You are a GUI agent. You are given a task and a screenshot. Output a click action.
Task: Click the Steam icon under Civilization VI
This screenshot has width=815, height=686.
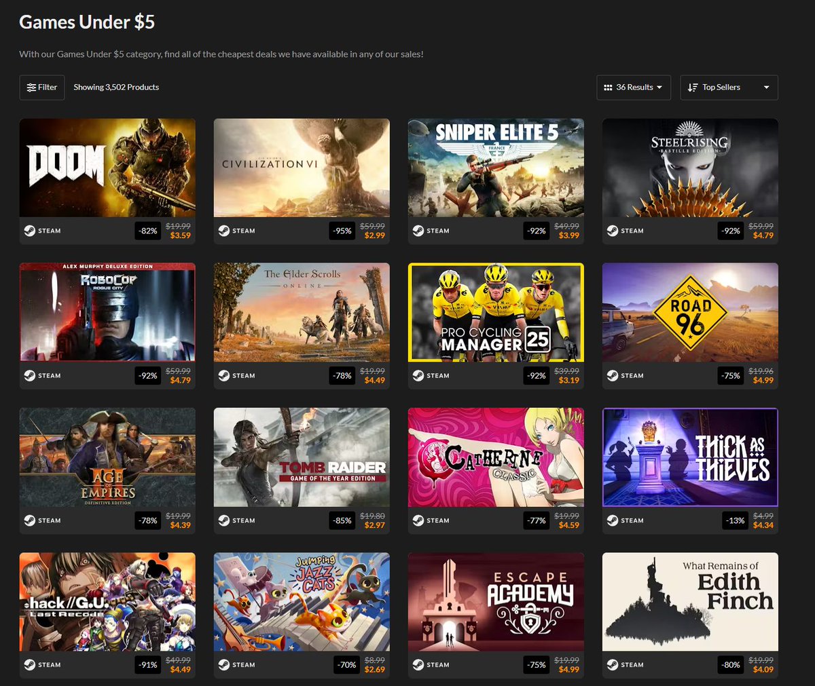224,231
